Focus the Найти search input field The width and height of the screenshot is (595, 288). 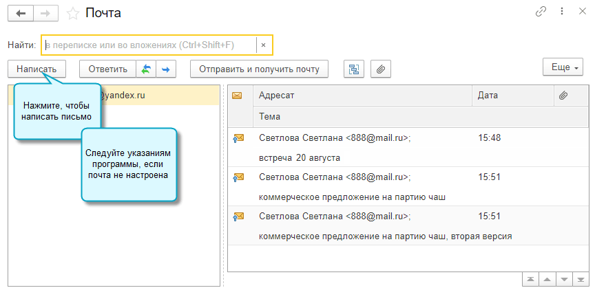pyautogui.click(x=149, y=45)
